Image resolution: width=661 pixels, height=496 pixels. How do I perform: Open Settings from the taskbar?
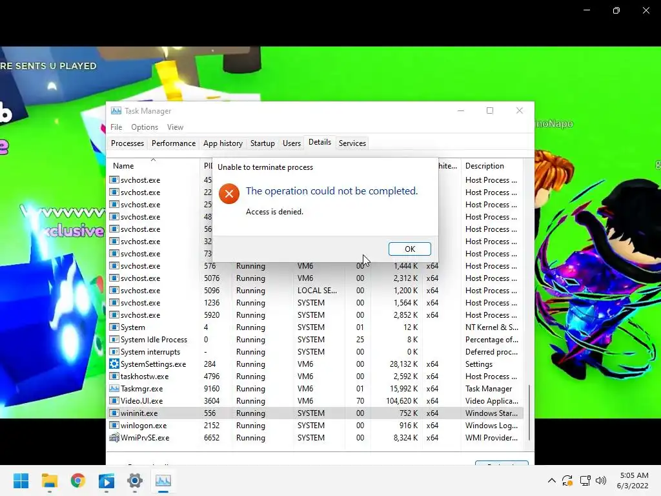[x=135, y=480]
